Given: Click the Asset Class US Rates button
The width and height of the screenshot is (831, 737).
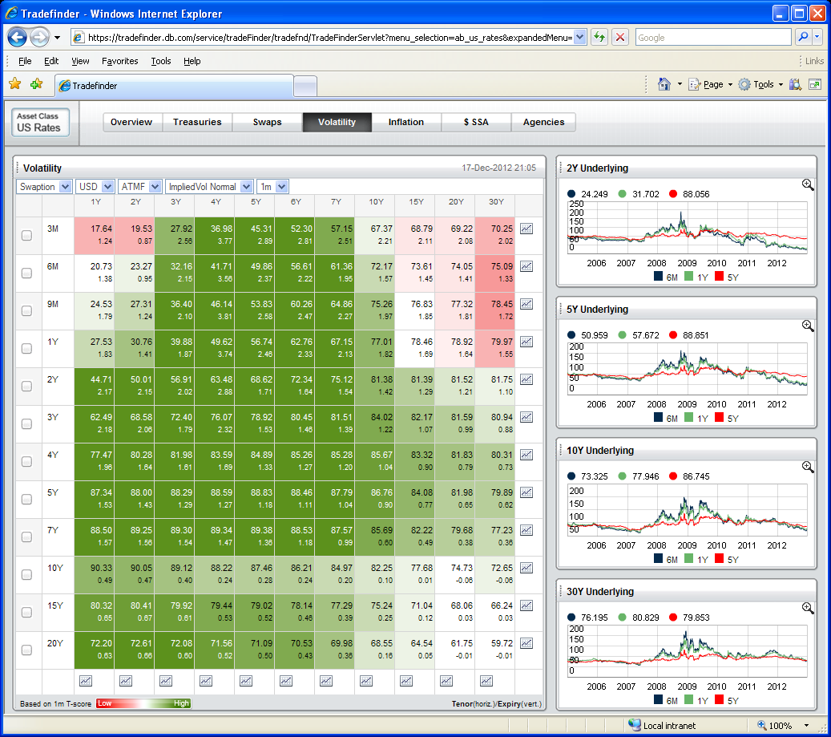Looking at the screenshot, I should 41,123.
